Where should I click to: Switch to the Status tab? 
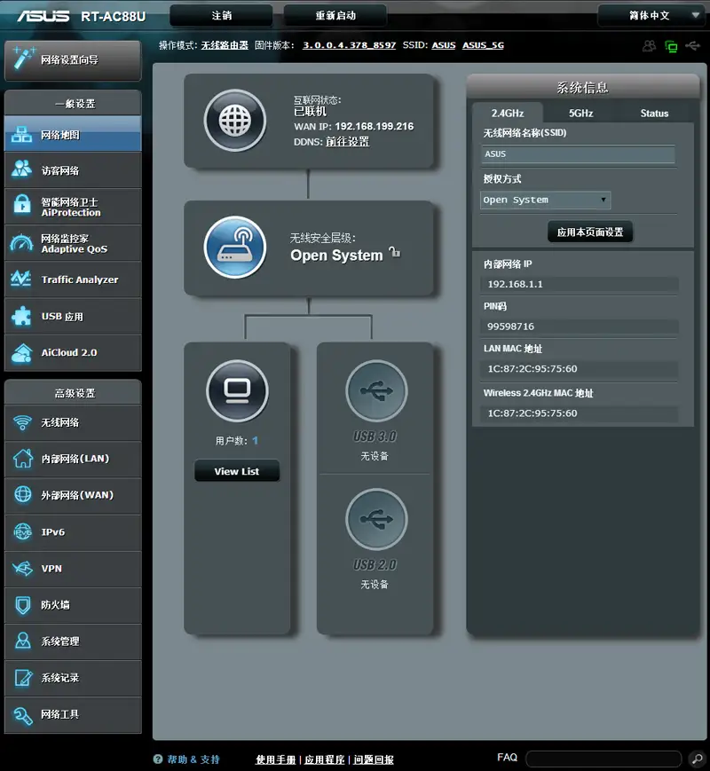coord(654,113)
